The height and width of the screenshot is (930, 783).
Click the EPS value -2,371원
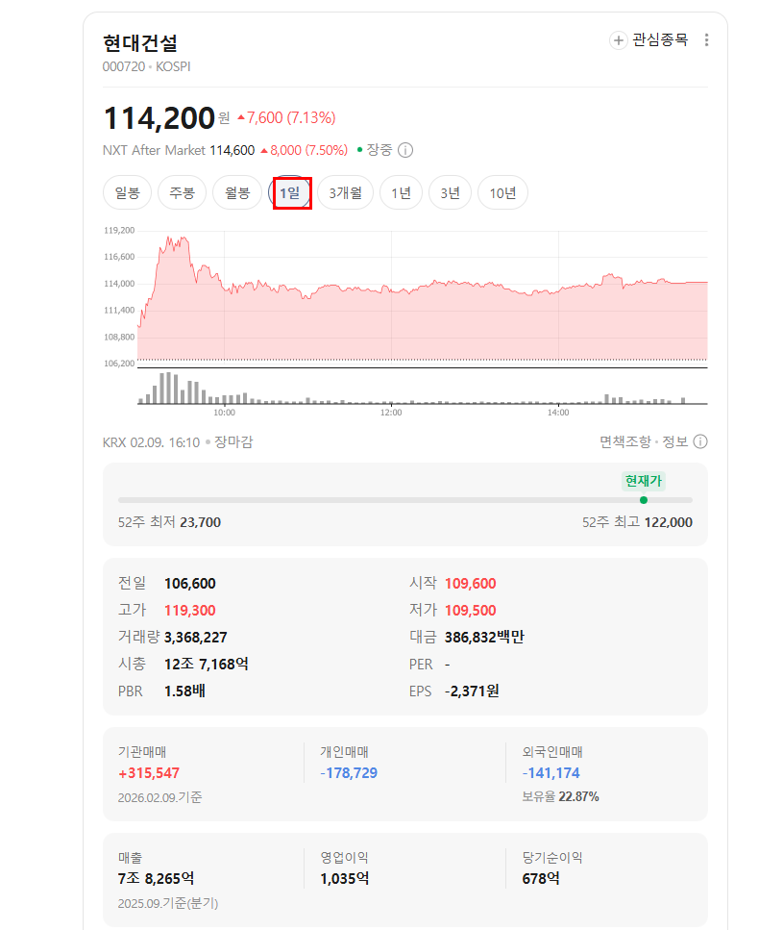[x=472, y=691]
